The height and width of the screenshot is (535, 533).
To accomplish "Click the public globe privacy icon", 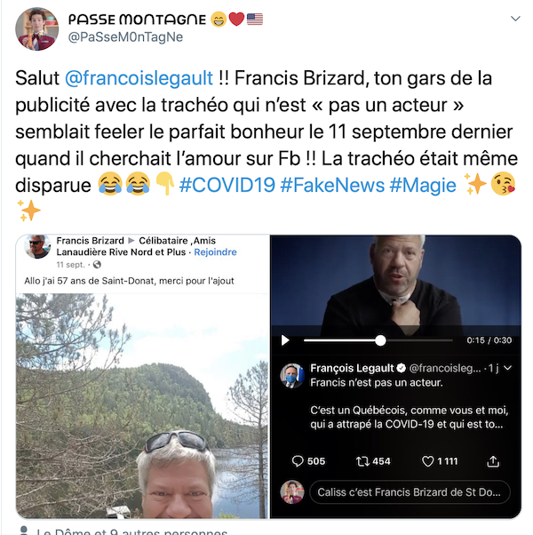I will tap(97, 265).
